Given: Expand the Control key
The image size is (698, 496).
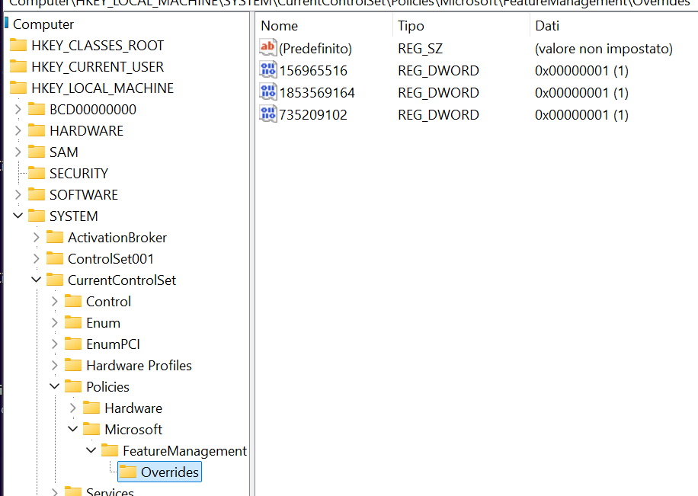Looking at the screenshot, I should tap(54, 302).
